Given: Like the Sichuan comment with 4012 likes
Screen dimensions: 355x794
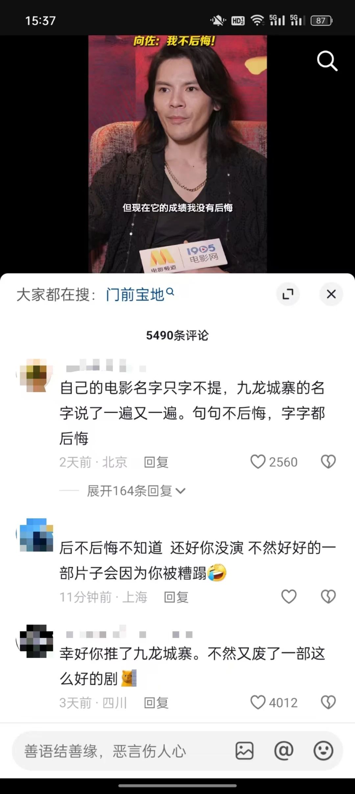Looking at the screenshot, I should click(x=258, y=702).
